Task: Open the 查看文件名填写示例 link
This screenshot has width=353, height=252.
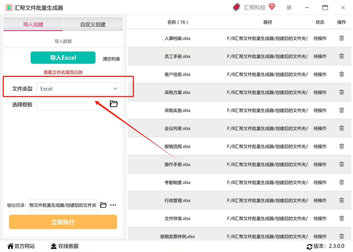Action: [63, 72]
